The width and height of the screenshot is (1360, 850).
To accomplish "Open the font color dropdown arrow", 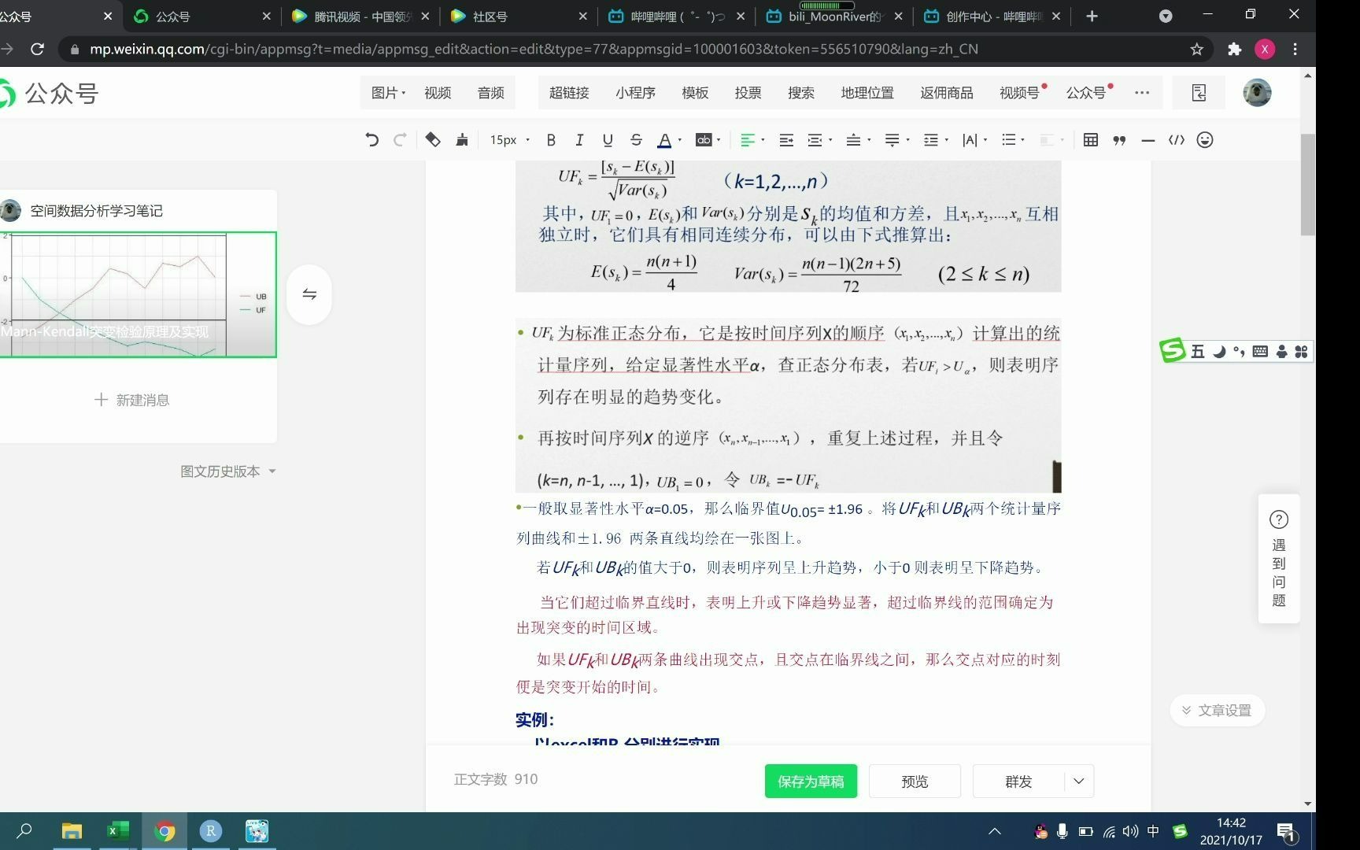I will click(680, 140).
